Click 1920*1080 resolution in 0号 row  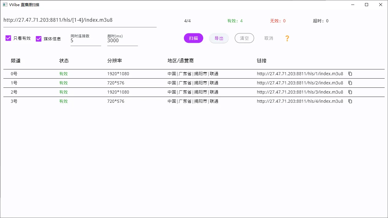tap(118, 74)
